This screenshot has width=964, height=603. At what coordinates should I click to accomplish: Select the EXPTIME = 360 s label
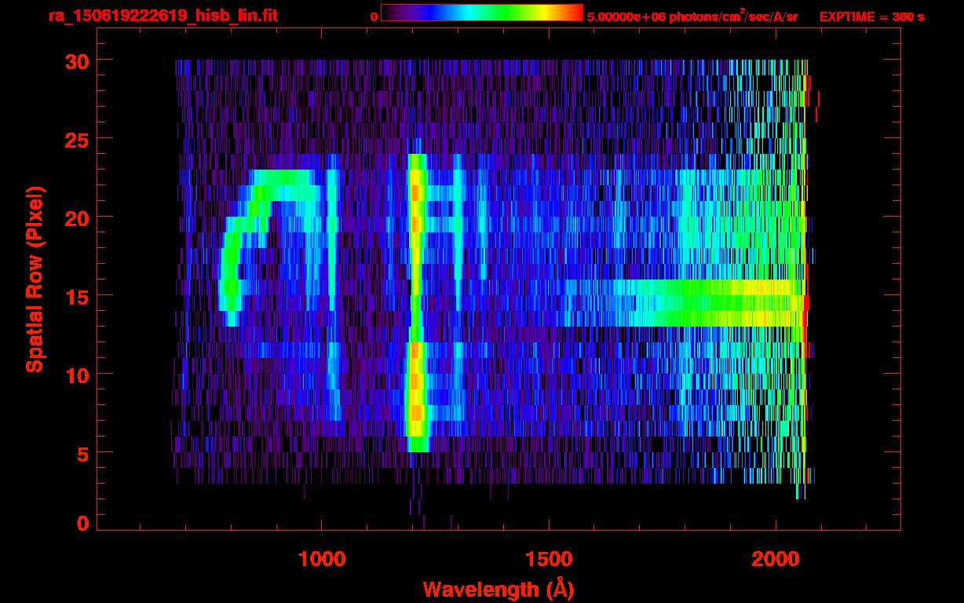coord(871,16)
